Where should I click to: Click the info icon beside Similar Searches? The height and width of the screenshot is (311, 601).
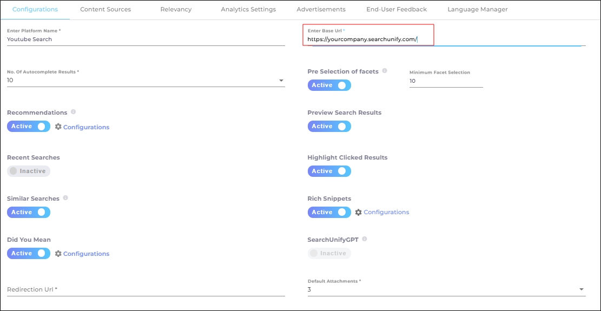65,198
